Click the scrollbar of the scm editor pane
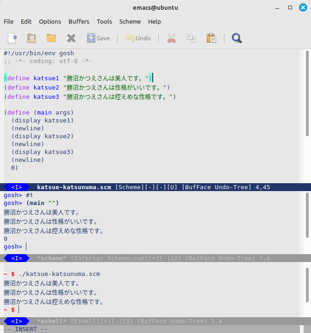Image resolution: width=311 pixels, height=333 pixels. pos(307,93)
